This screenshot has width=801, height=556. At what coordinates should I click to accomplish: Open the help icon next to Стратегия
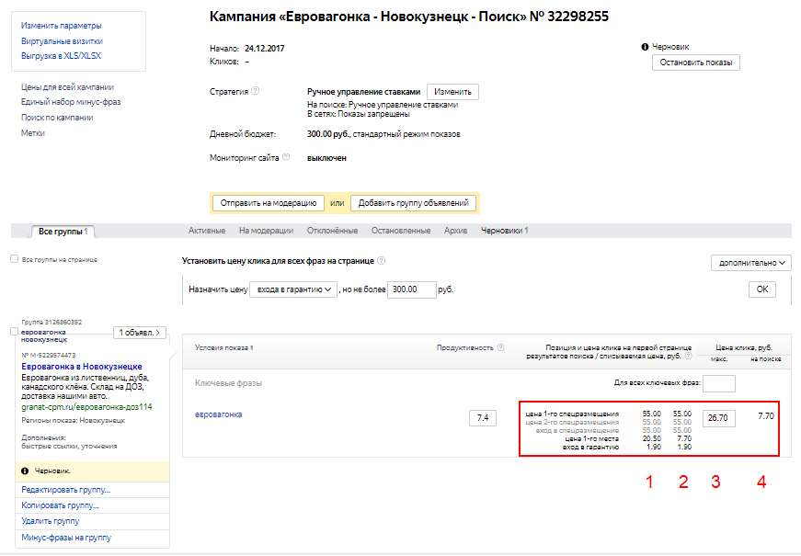[256, 91]
